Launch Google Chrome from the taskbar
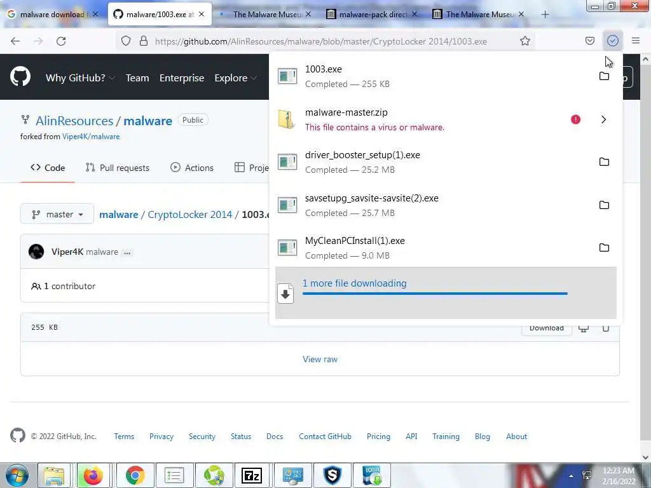651x488 pixels. coord(135,475)
